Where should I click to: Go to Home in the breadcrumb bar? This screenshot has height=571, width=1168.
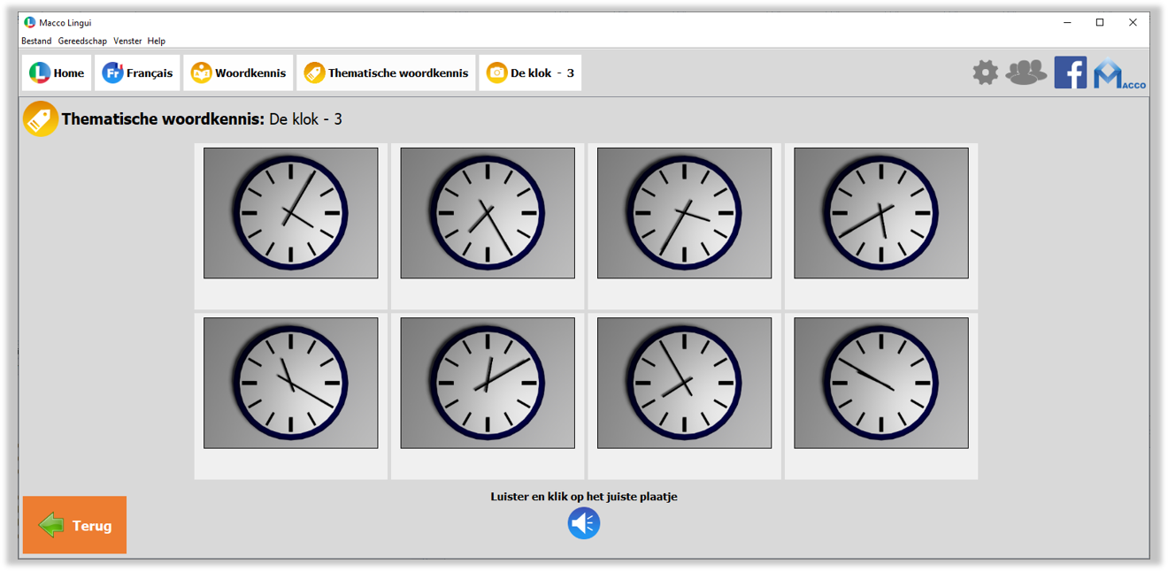[x=57, y=73]
